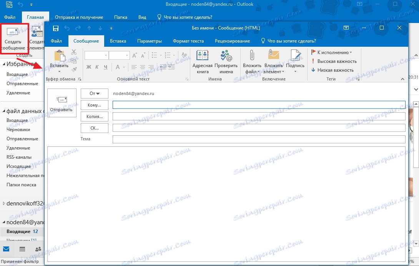This screenshot has width=419, height=266.
Task: Clear all formatting with the eraser icon
Action: click(x=184, y=55)
